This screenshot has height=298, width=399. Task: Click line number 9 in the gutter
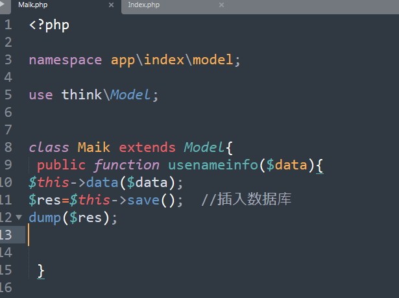tap(8, 165)
